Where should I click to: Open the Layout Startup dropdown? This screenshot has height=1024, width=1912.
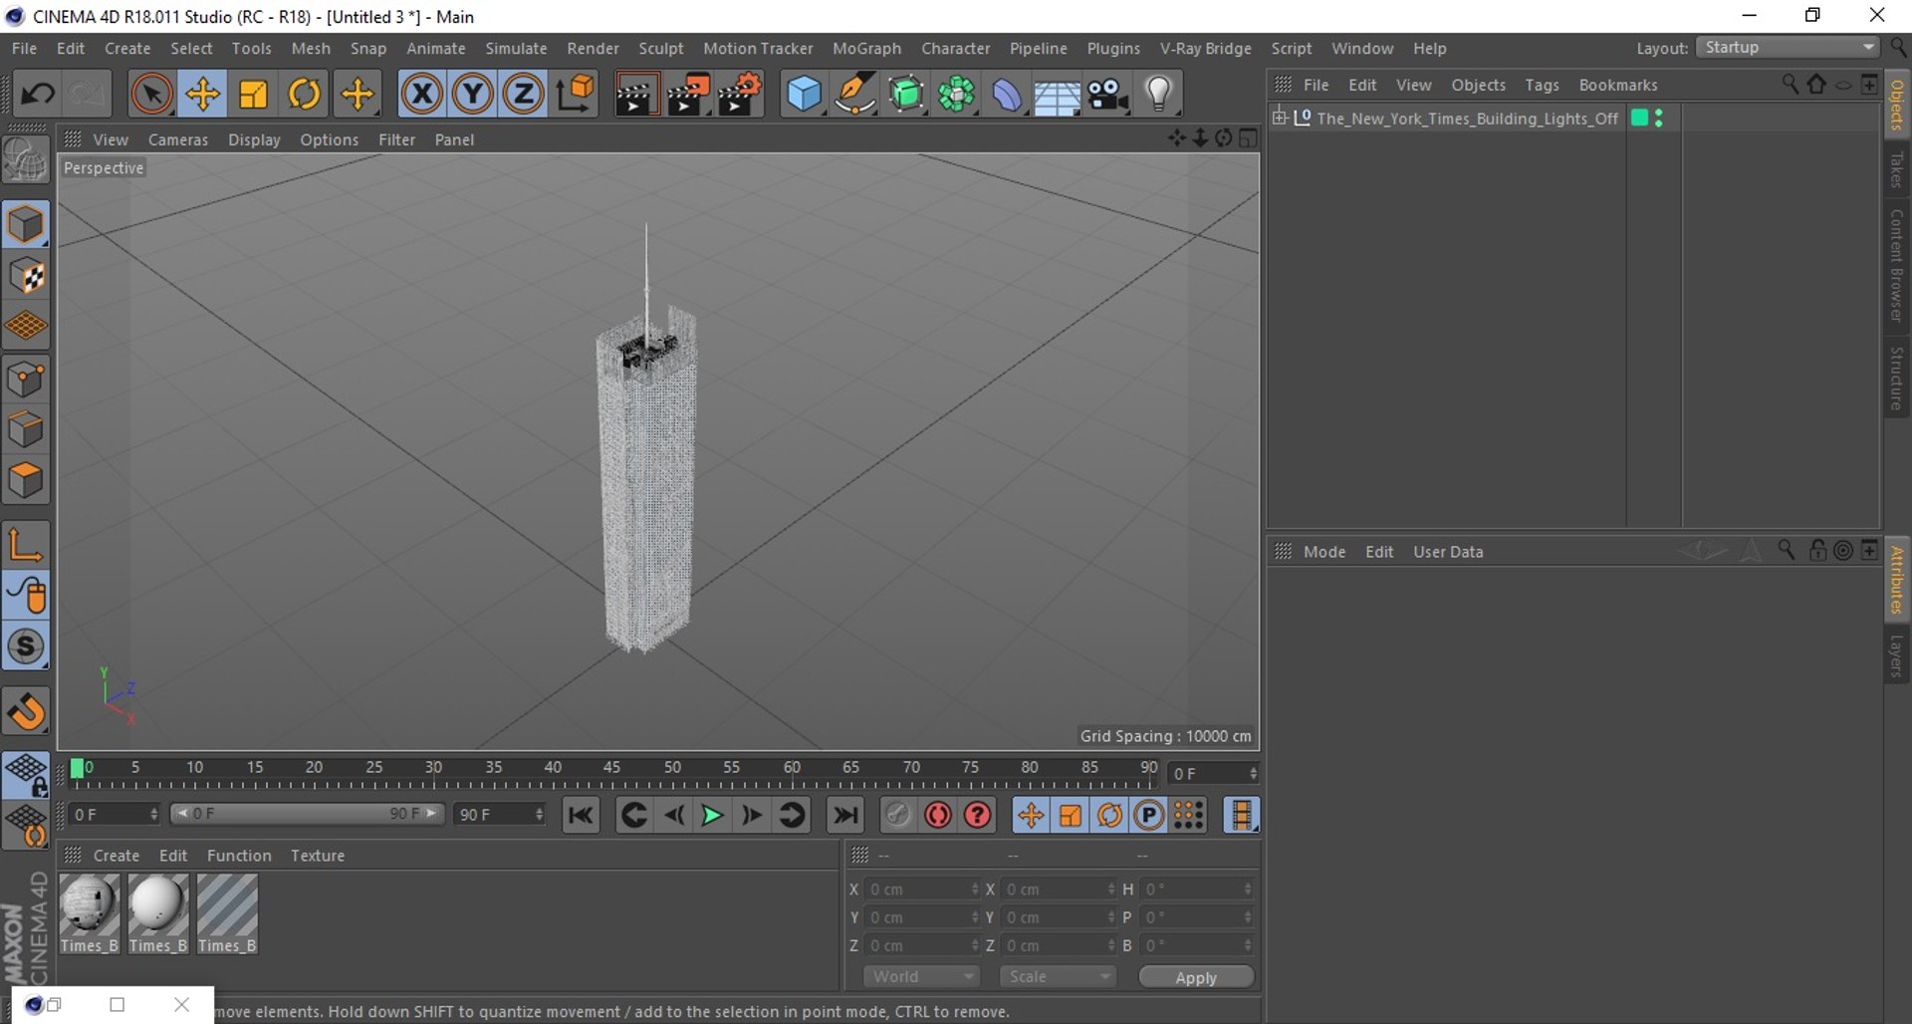pyautogui.click(x=1788, y=48)
